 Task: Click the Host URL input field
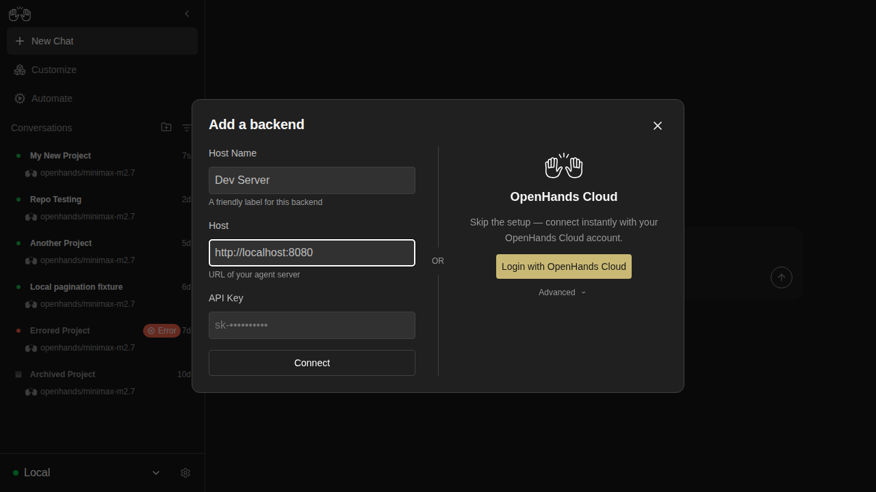point(312,253)
